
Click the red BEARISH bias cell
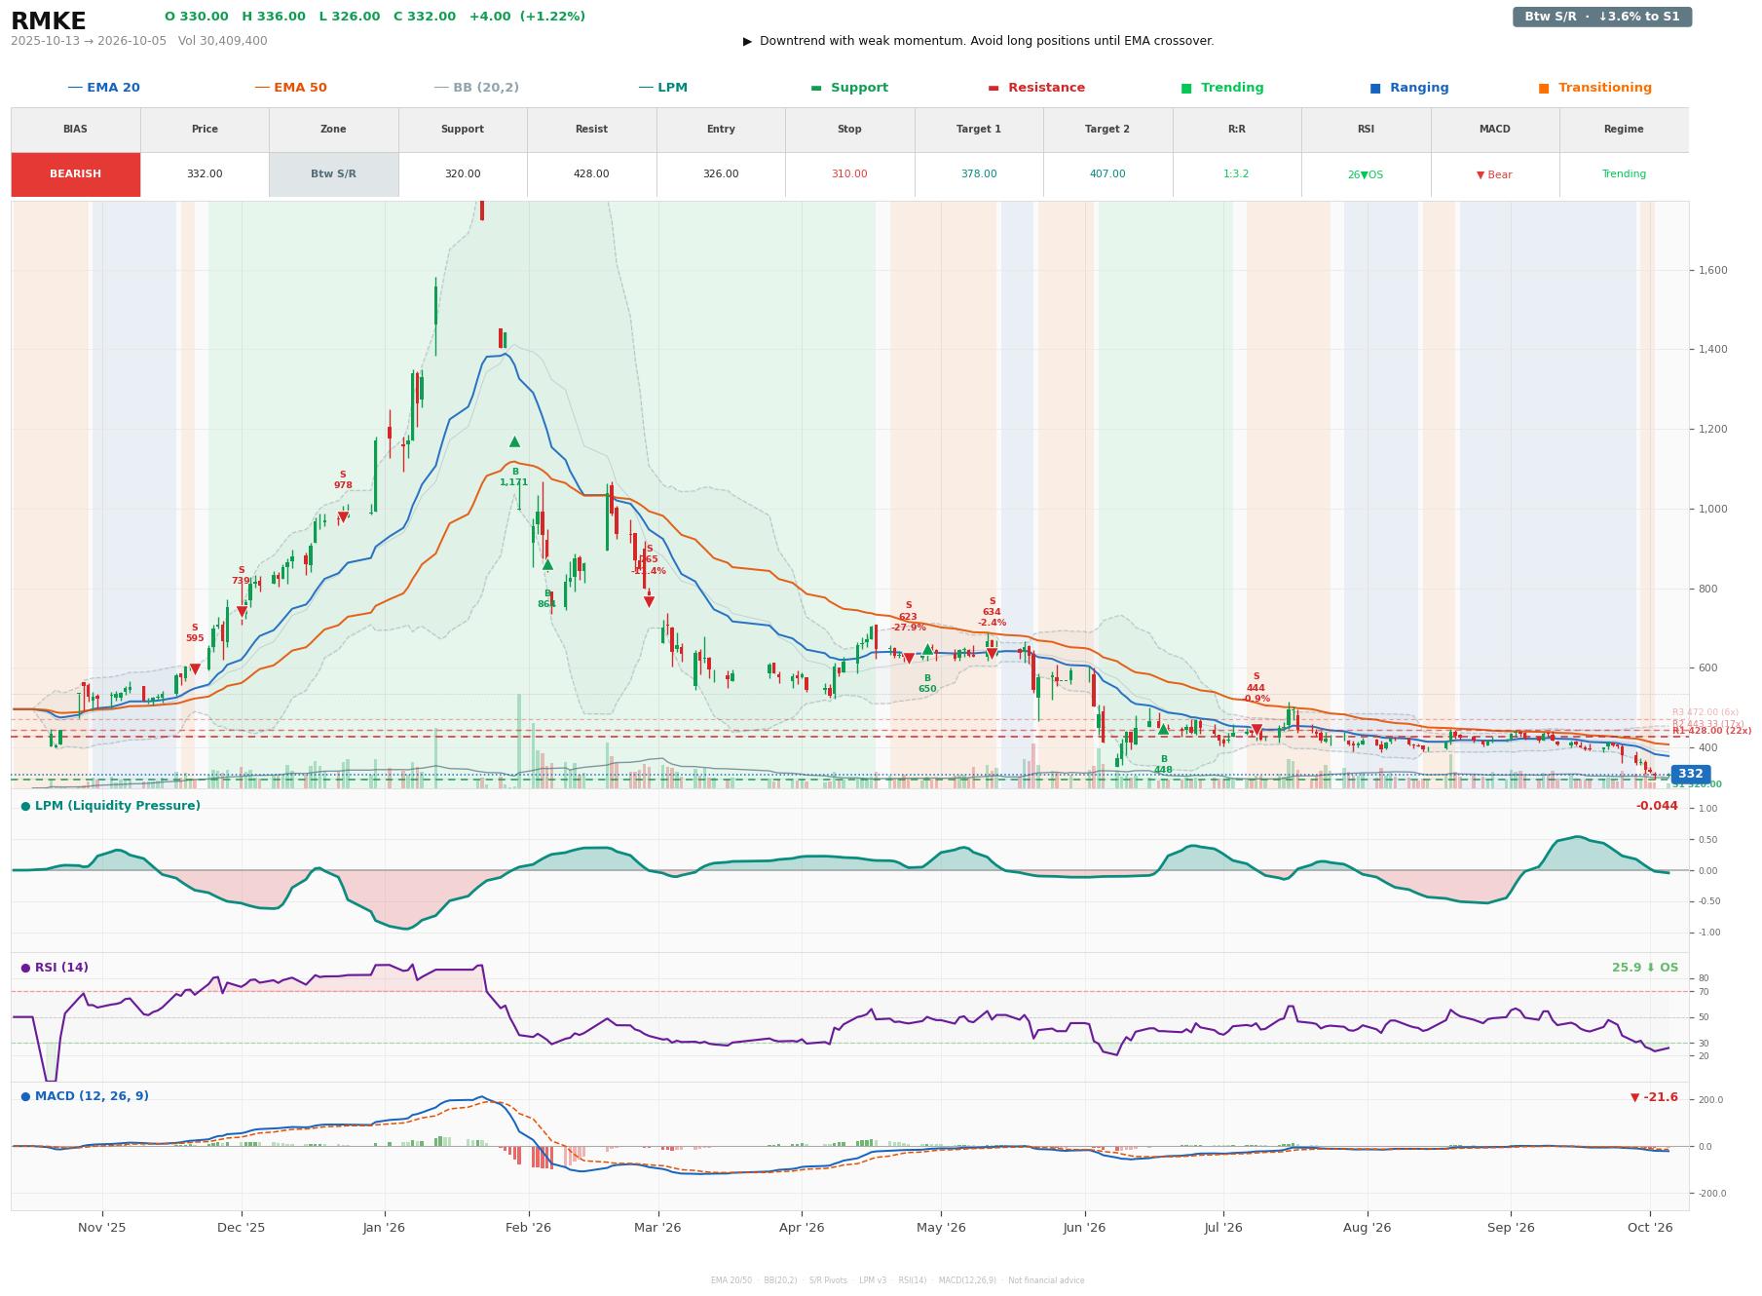click(76, 174)
